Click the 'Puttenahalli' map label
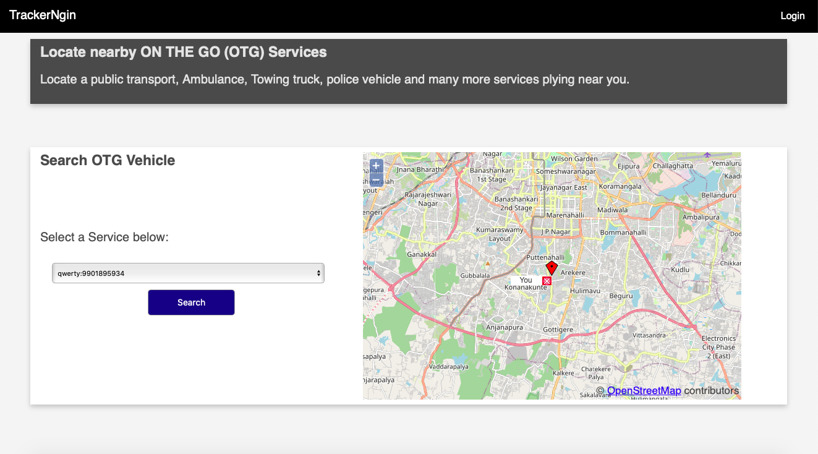Image resolution: width=818 pixels, height=454 pixels. coord(545,257)
